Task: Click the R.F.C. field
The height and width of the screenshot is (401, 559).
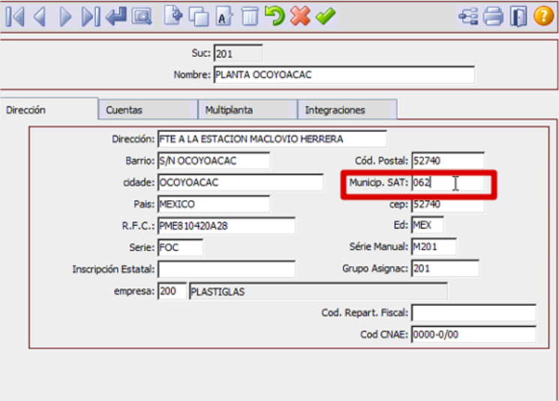Action: point(227,226)
